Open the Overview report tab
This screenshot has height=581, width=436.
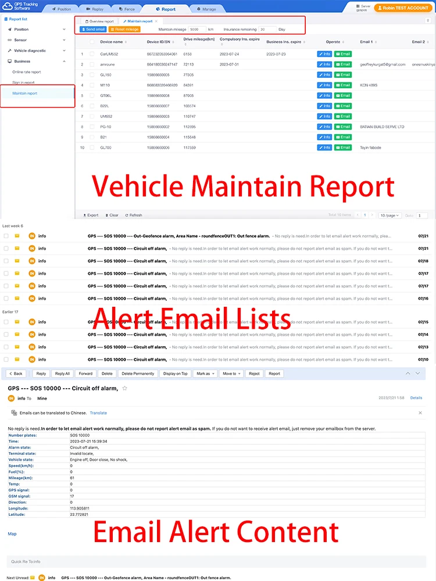click(99, 21)
